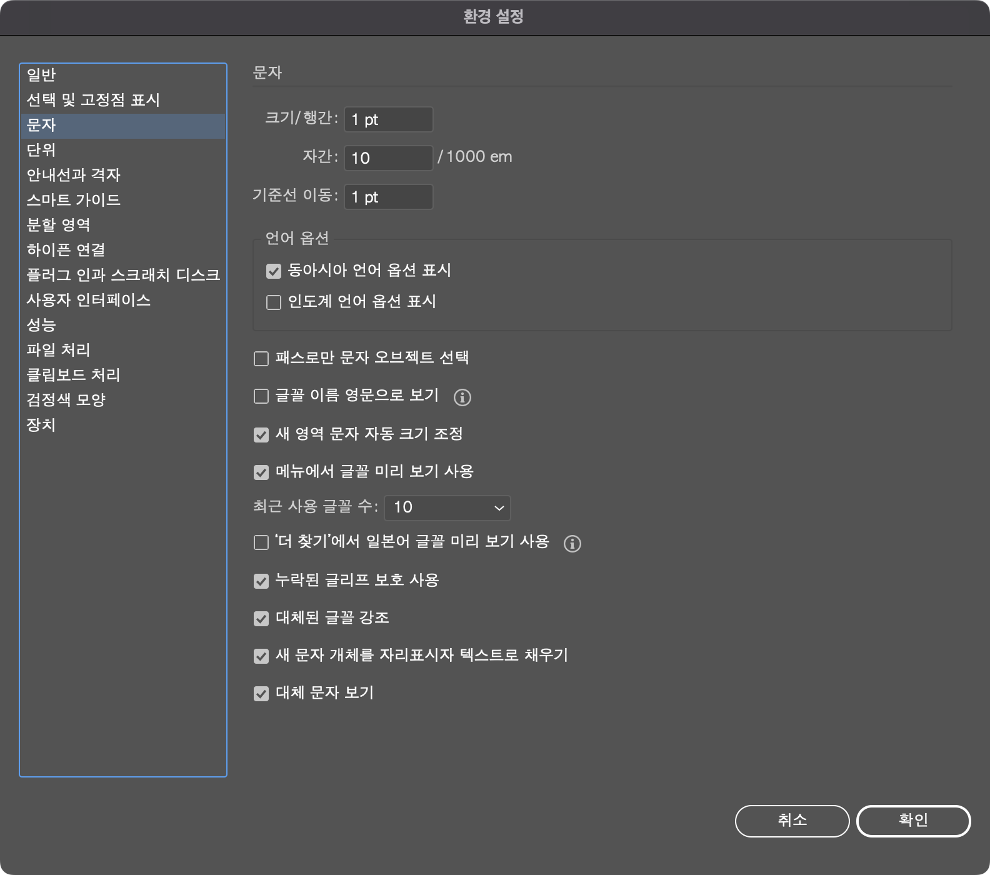The image size is (990, 875).
Task: Toggle 대체 문자 보기 checkbox
Action: tap(261, 694)
